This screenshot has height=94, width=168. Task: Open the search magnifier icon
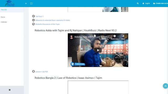[x=138, y=3]
